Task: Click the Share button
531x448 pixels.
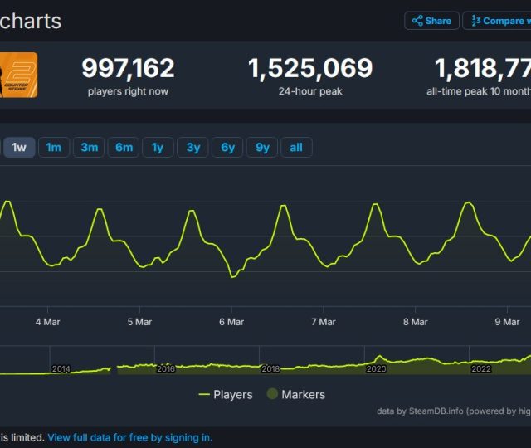Action: click(431, 21)
